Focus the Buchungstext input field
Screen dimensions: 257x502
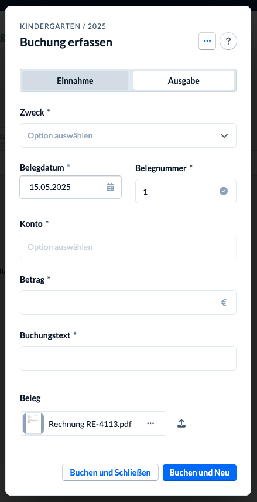[128, 358]
